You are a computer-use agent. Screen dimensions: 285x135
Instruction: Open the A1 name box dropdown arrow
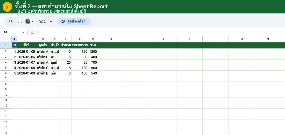[x=23, y=32]
